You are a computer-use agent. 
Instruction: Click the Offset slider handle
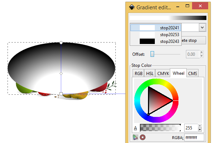point(152,54)
